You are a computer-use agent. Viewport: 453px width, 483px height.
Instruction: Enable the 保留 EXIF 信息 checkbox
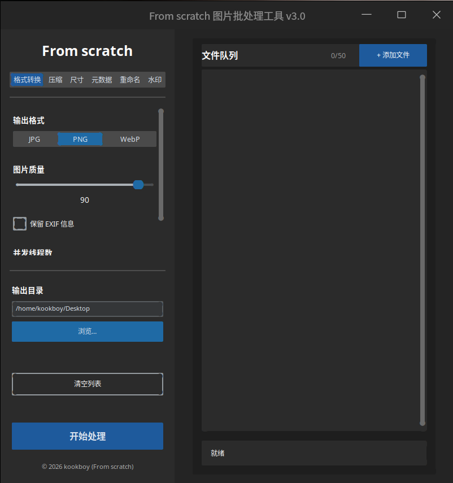20,224
